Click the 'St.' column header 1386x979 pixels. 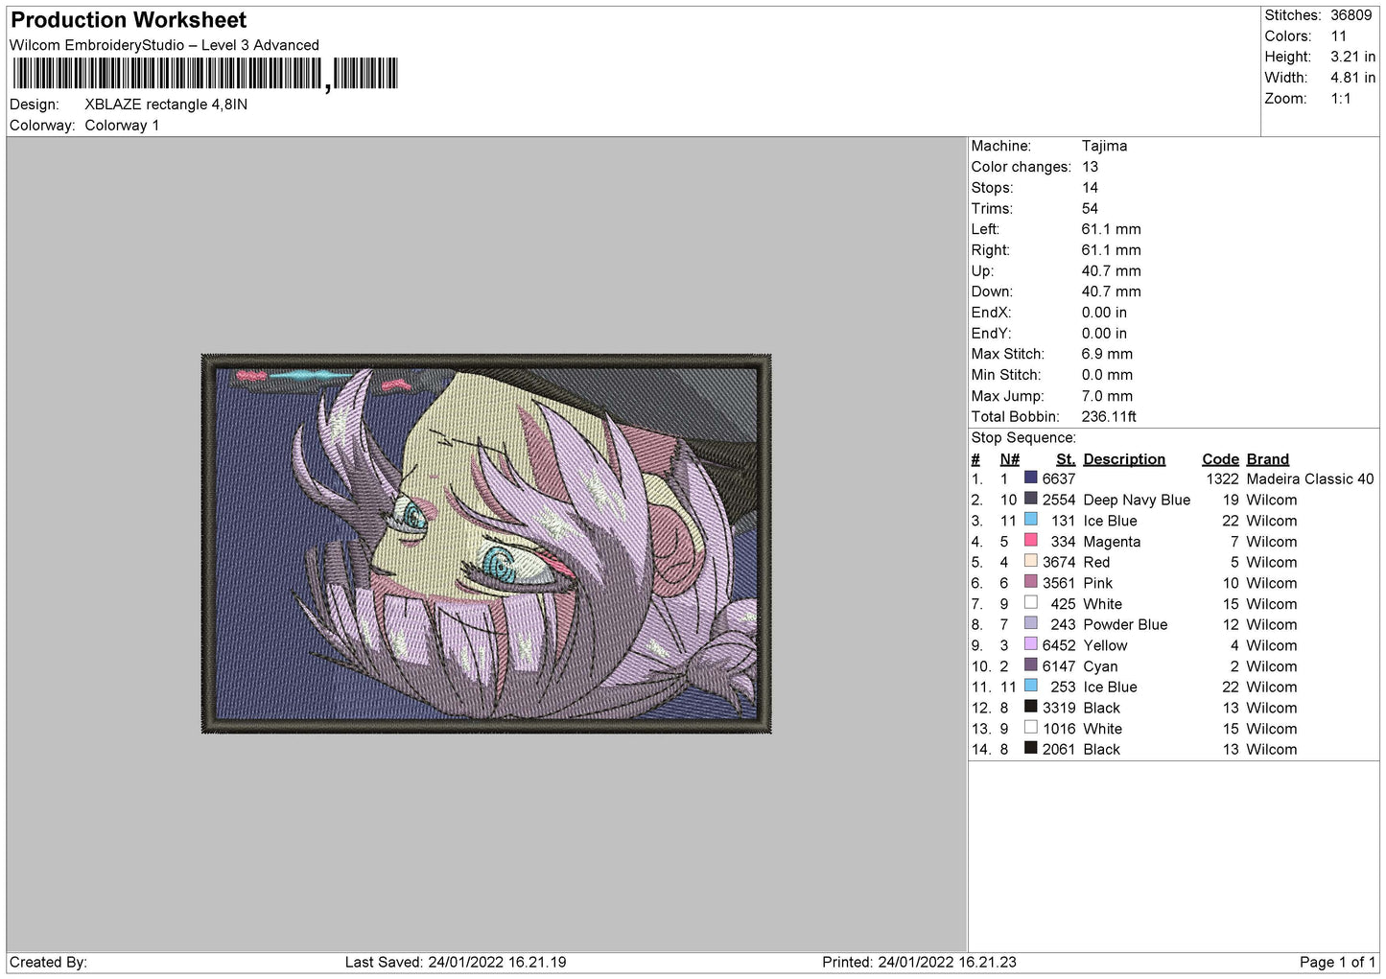[x=1066, y=459]
